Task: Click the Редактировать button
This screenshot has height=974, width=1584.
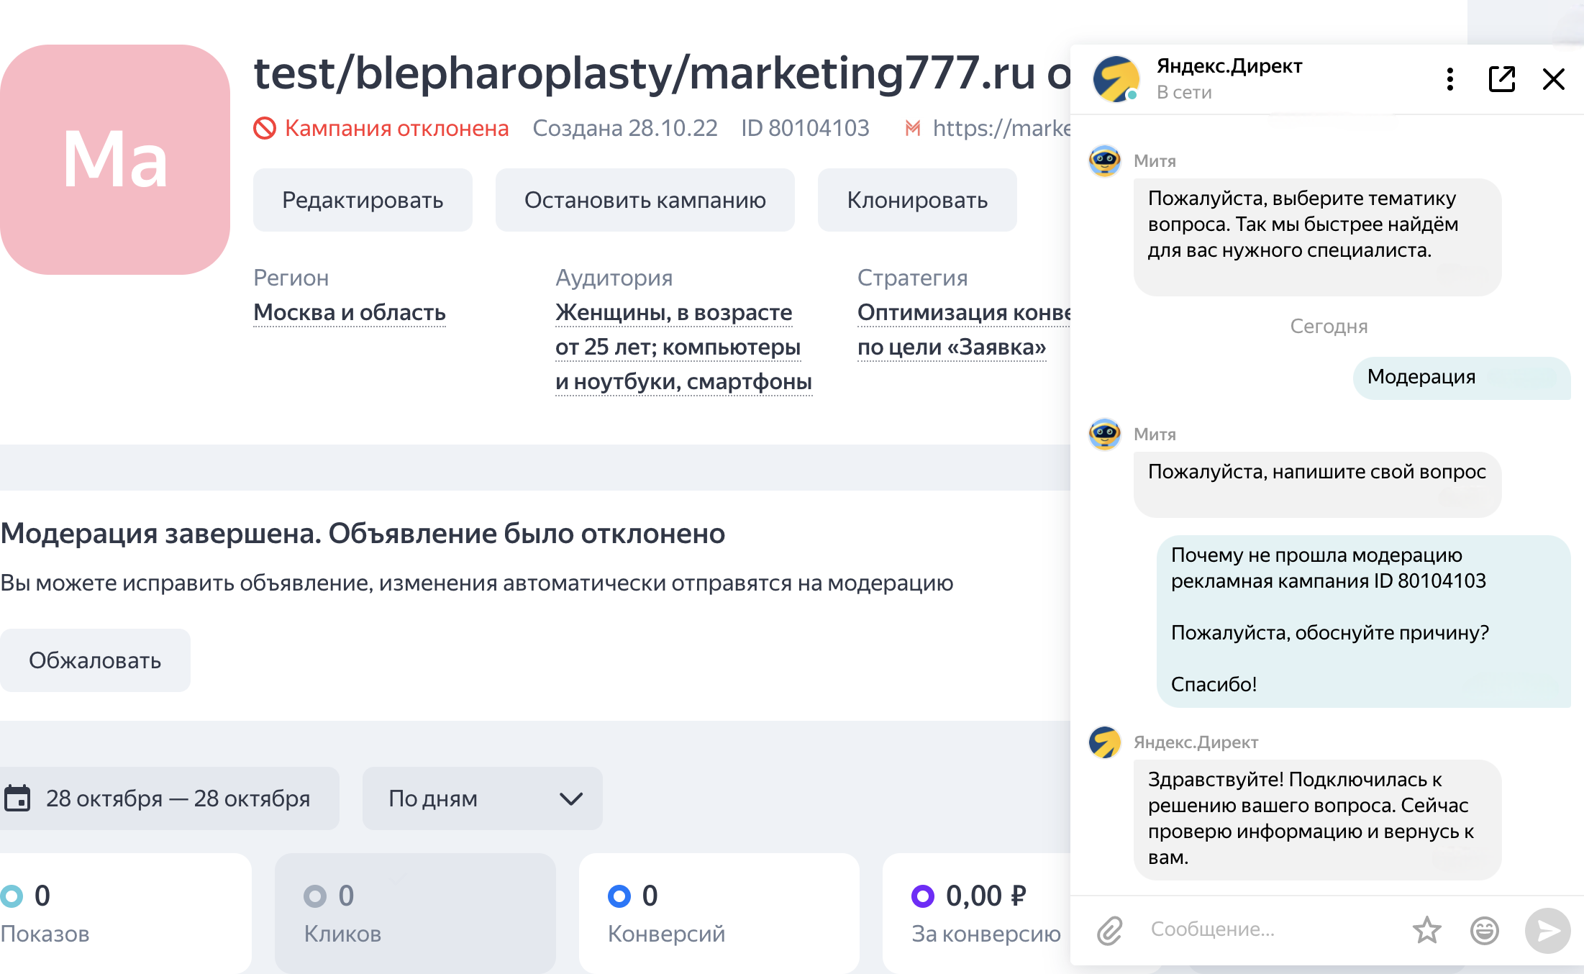Action: click(363, 200)
